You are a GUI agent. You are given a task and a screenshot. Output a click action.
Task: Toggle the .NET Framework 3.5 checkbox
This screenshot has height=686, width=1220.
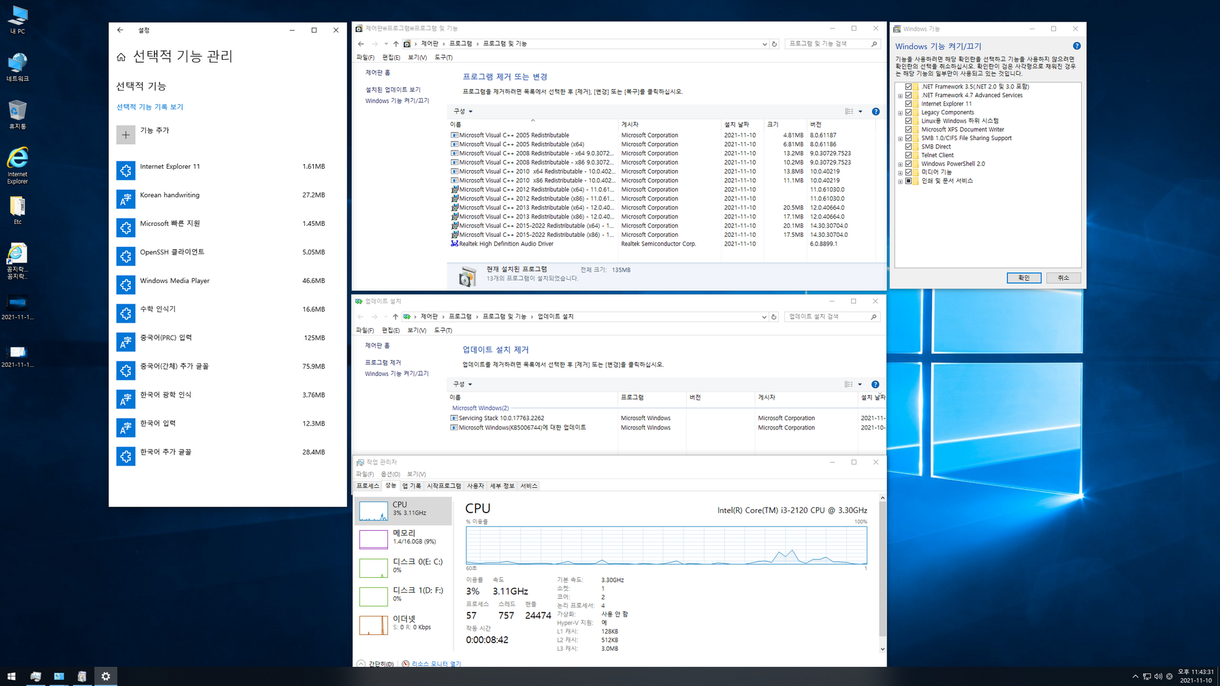point(908,86)
